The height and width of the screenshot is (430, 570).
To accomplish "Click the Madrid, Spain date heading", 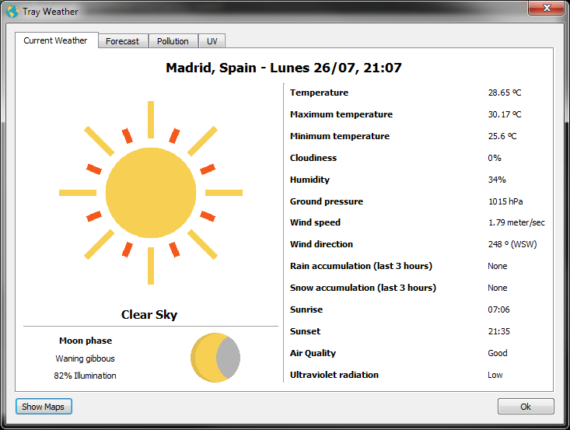I will pos(284,68).
